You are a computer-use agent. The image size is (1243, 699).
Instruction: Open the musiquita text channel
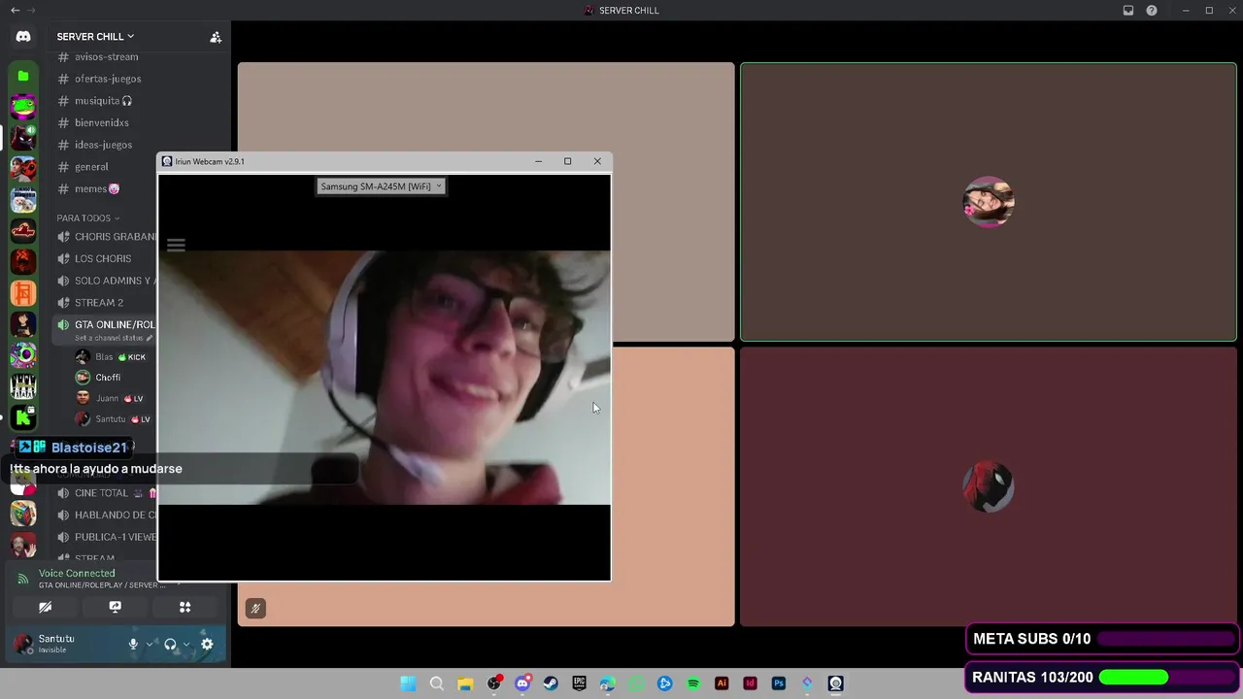(x=105, y=101)
